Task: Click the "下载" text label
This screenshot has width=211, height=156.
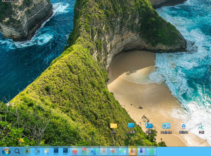Action: [201, 132]
